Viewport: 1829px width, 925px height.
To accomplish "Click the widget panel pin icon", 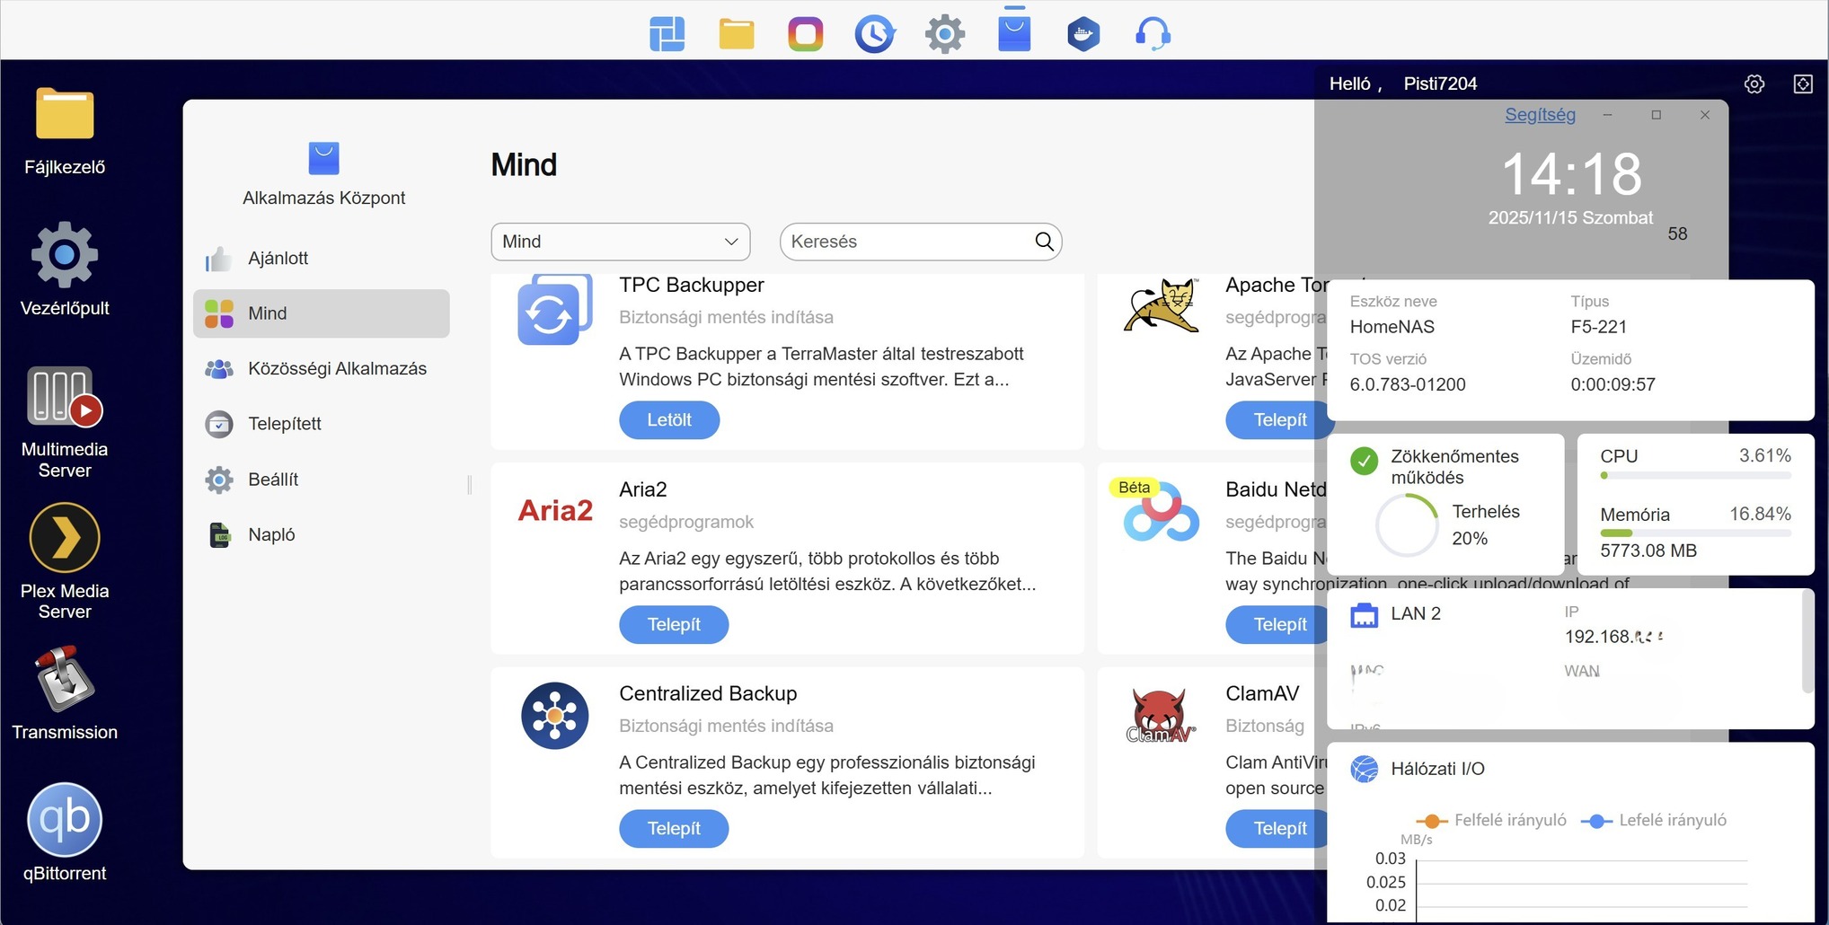I will pos(1803,84).
